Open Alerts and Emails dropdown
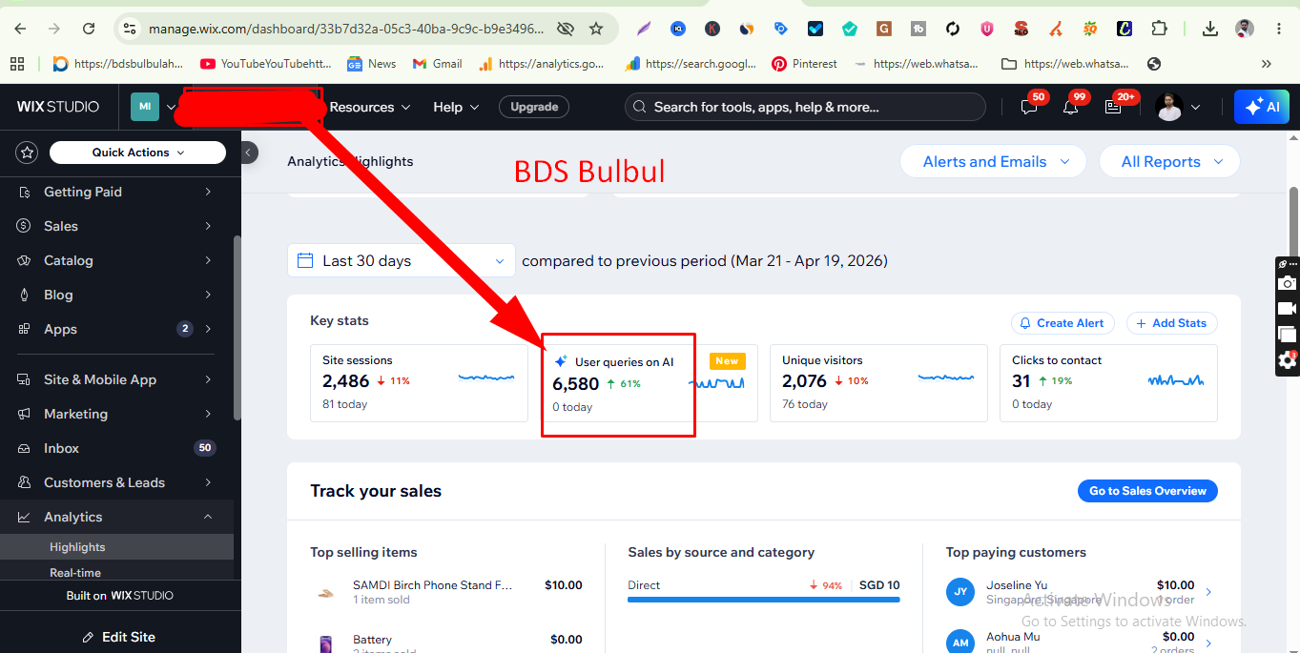 993,161
